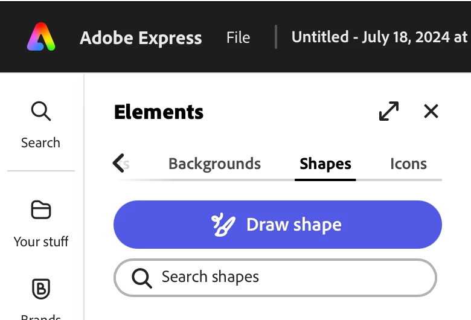471x320 pixels.
Task: Click the Your stuff label
Action: click(x=40, y=242)
